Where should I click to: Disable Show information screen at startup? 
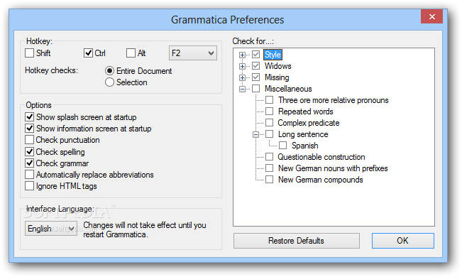tap(30, 129)
